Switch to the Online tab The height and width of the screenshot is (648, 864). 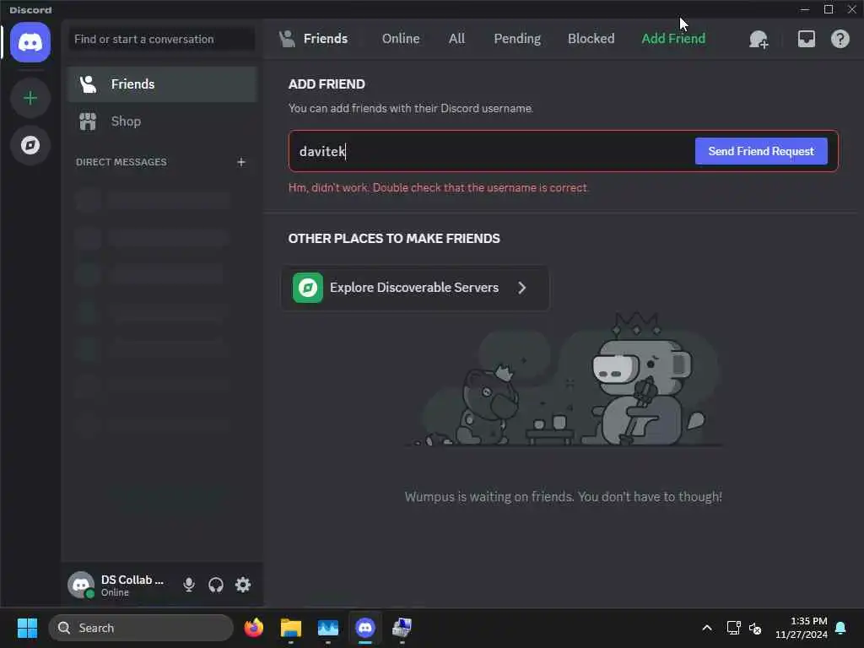click(401, 39)
